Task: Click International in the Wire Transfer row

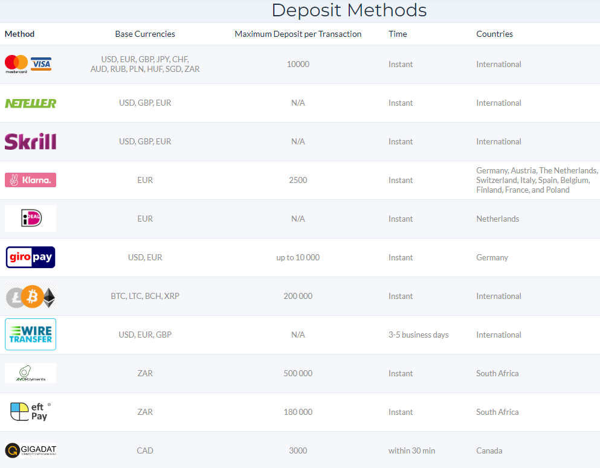Action: (498, 335)
